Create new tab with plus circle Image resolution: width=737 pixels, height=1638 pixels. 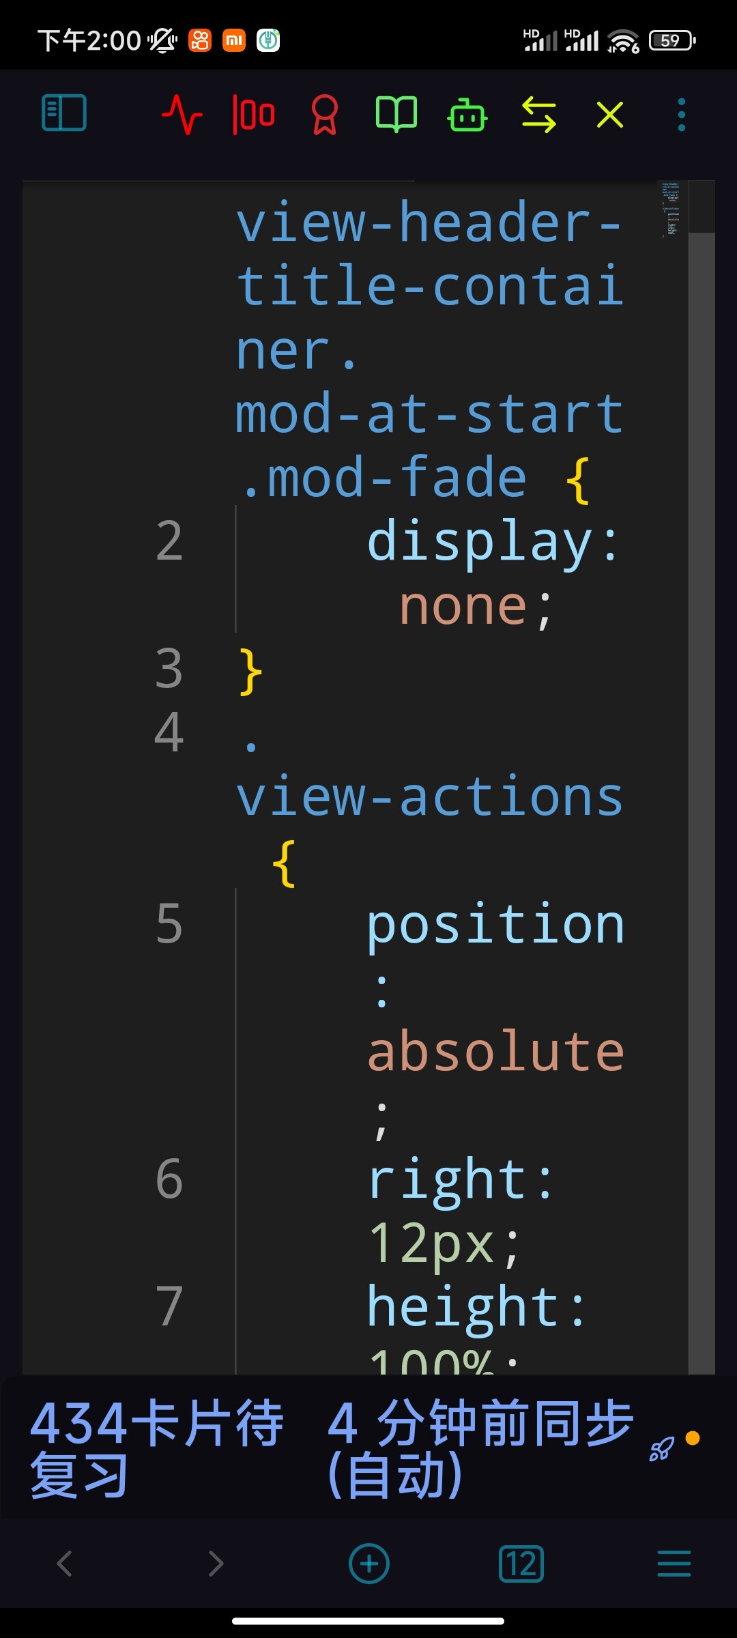369,1564
